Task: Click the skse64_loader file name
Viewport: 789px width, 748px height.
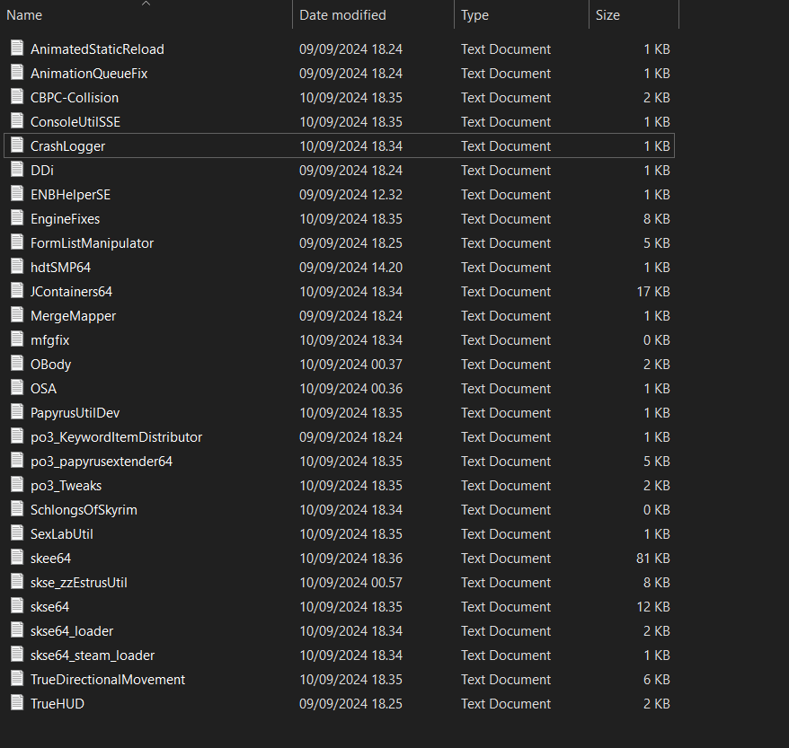Action: coord(72,631)
